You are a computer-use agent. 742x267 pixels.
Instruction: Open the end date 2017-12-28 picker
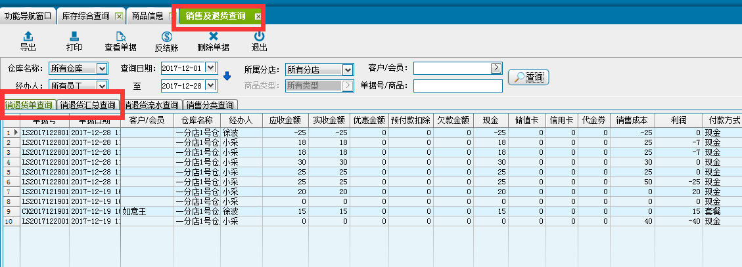click(x=210, y=85)
